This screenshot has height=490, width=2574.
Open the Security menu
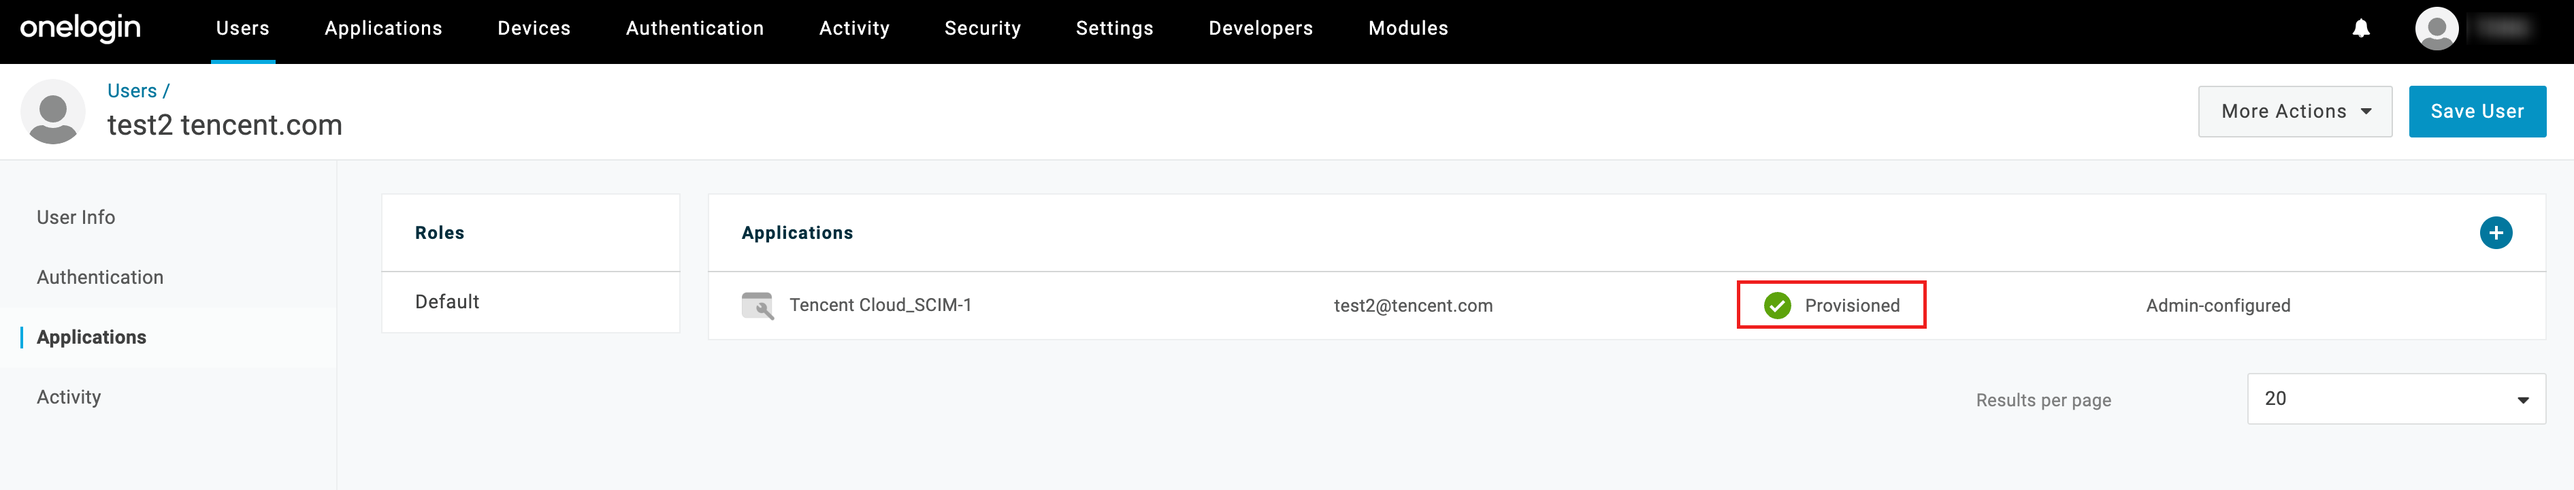click(982, 28)
